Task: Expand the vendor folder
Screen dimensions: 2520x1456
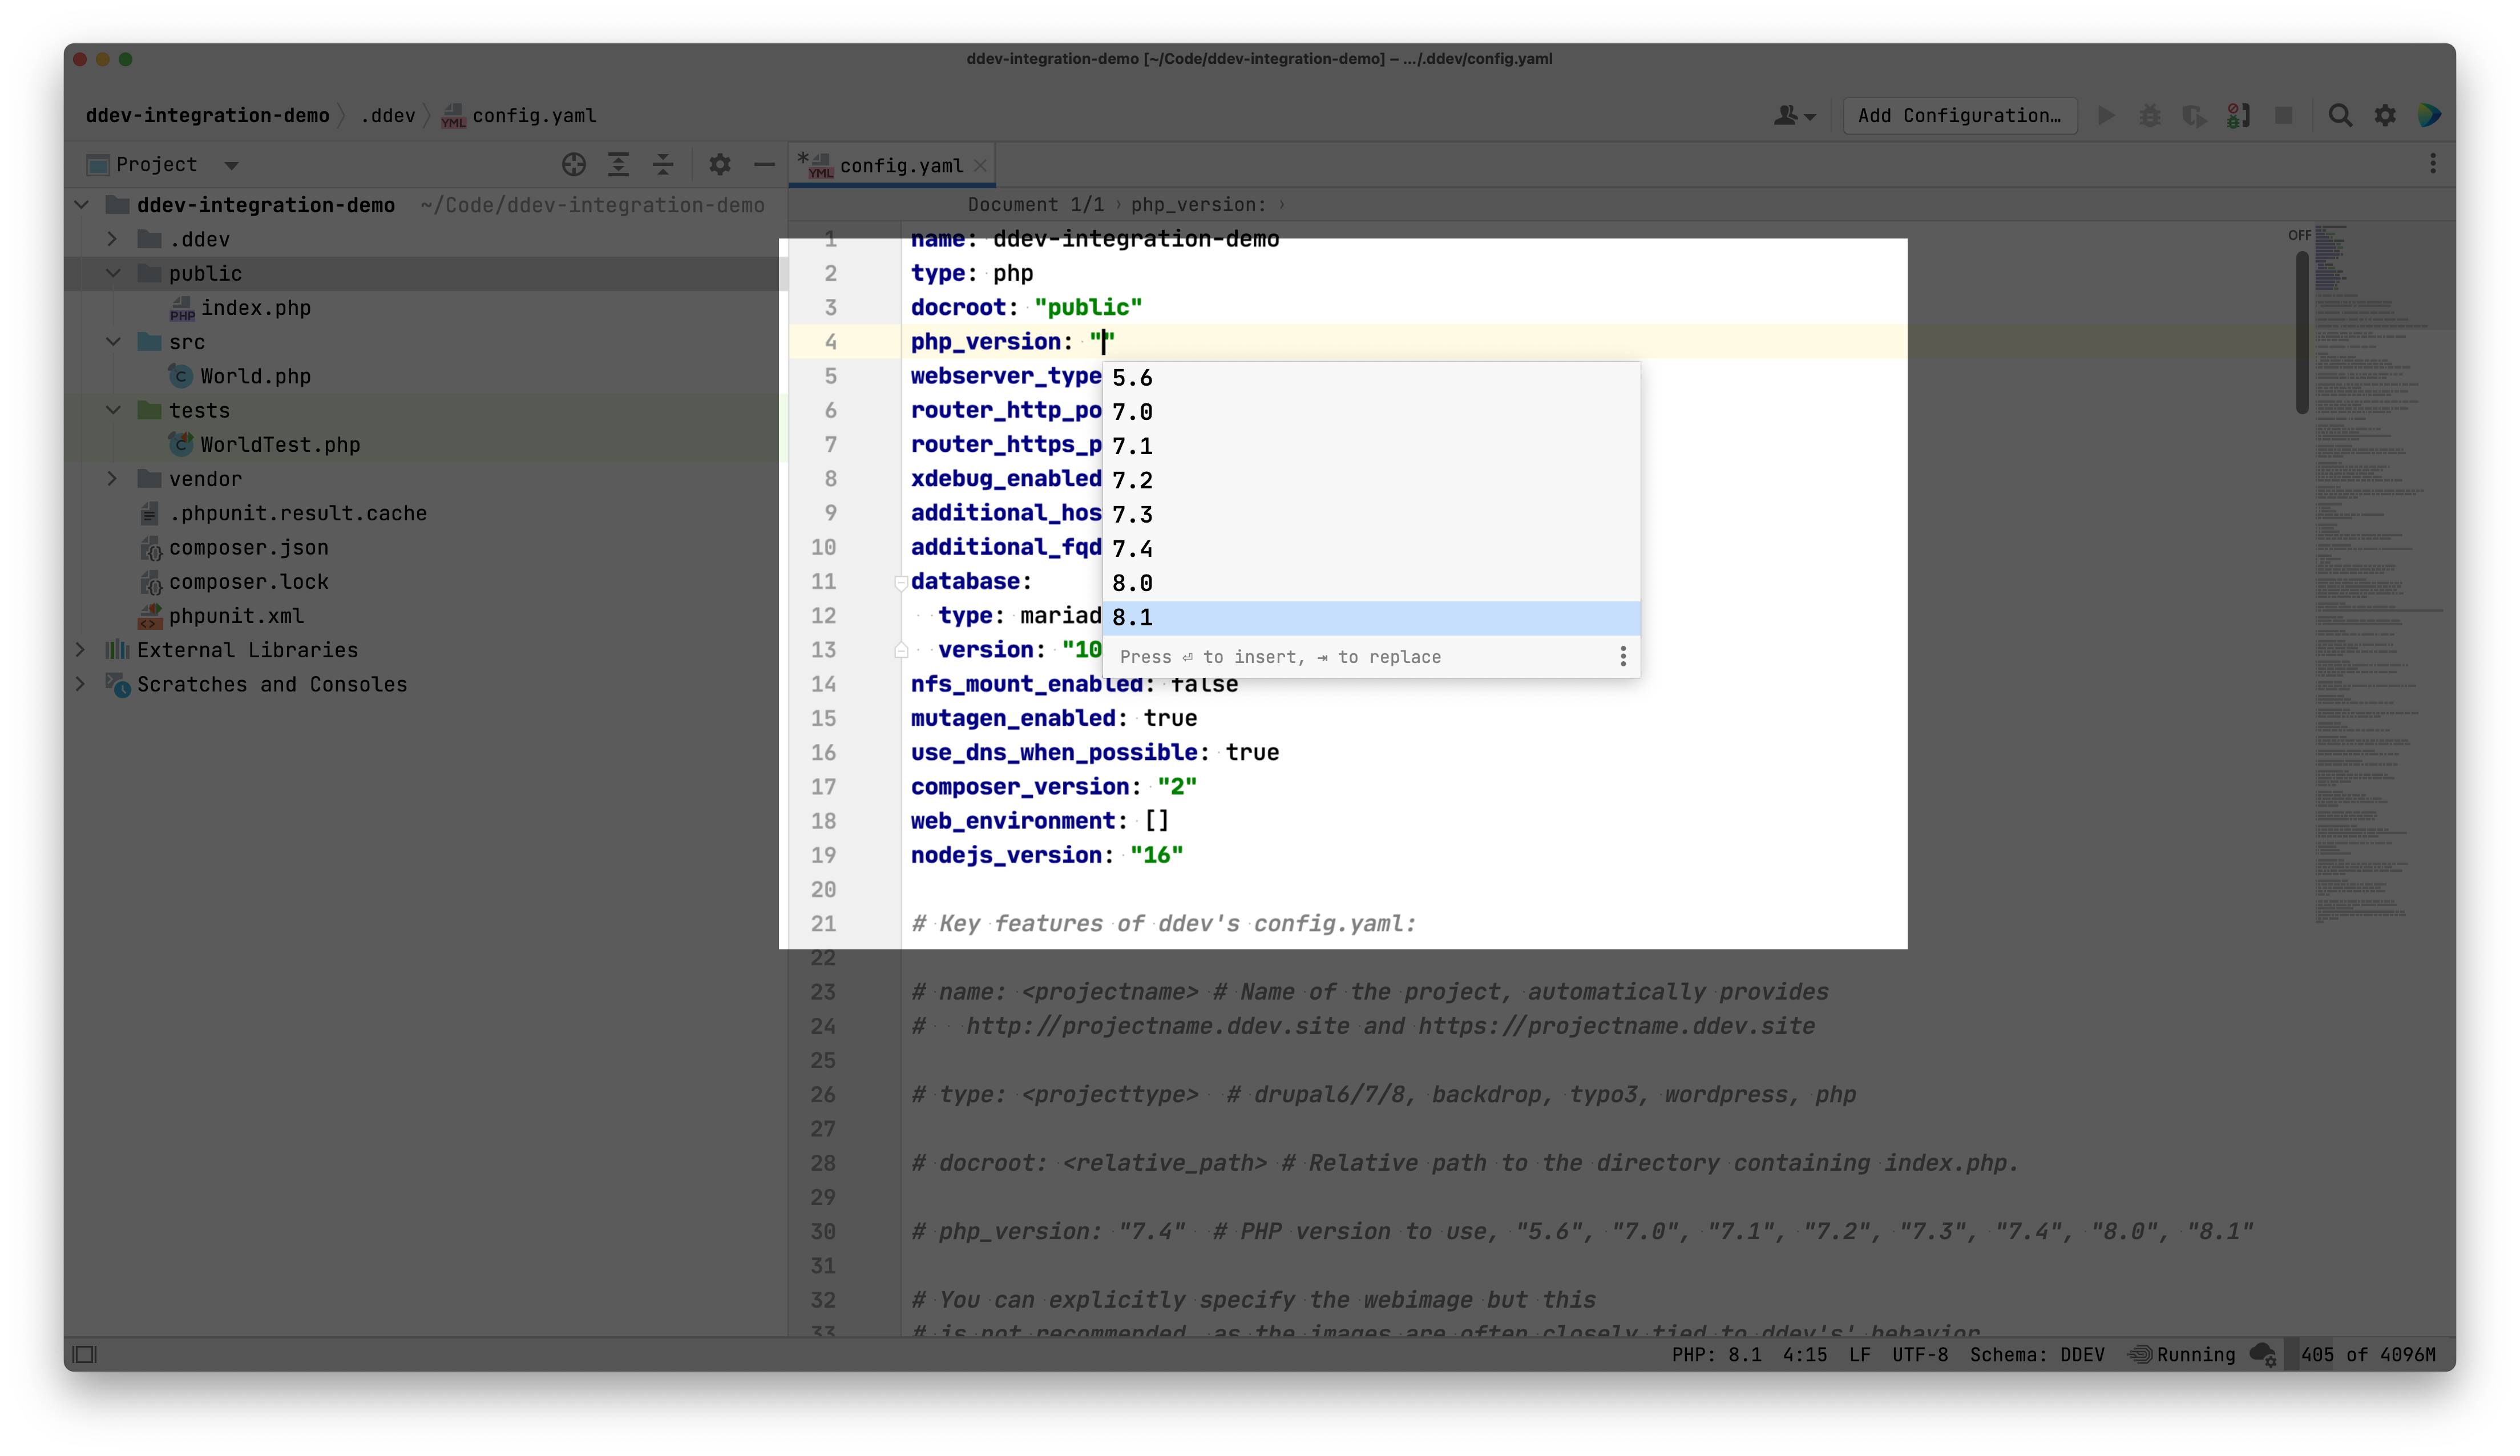Action: [113, 479]
